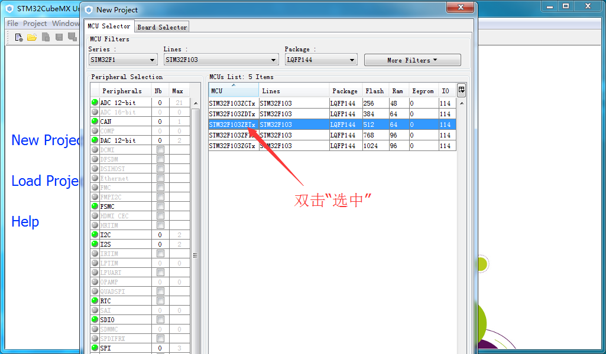Click the New Project link on start page
606x354 pixels.
(45, 140)
